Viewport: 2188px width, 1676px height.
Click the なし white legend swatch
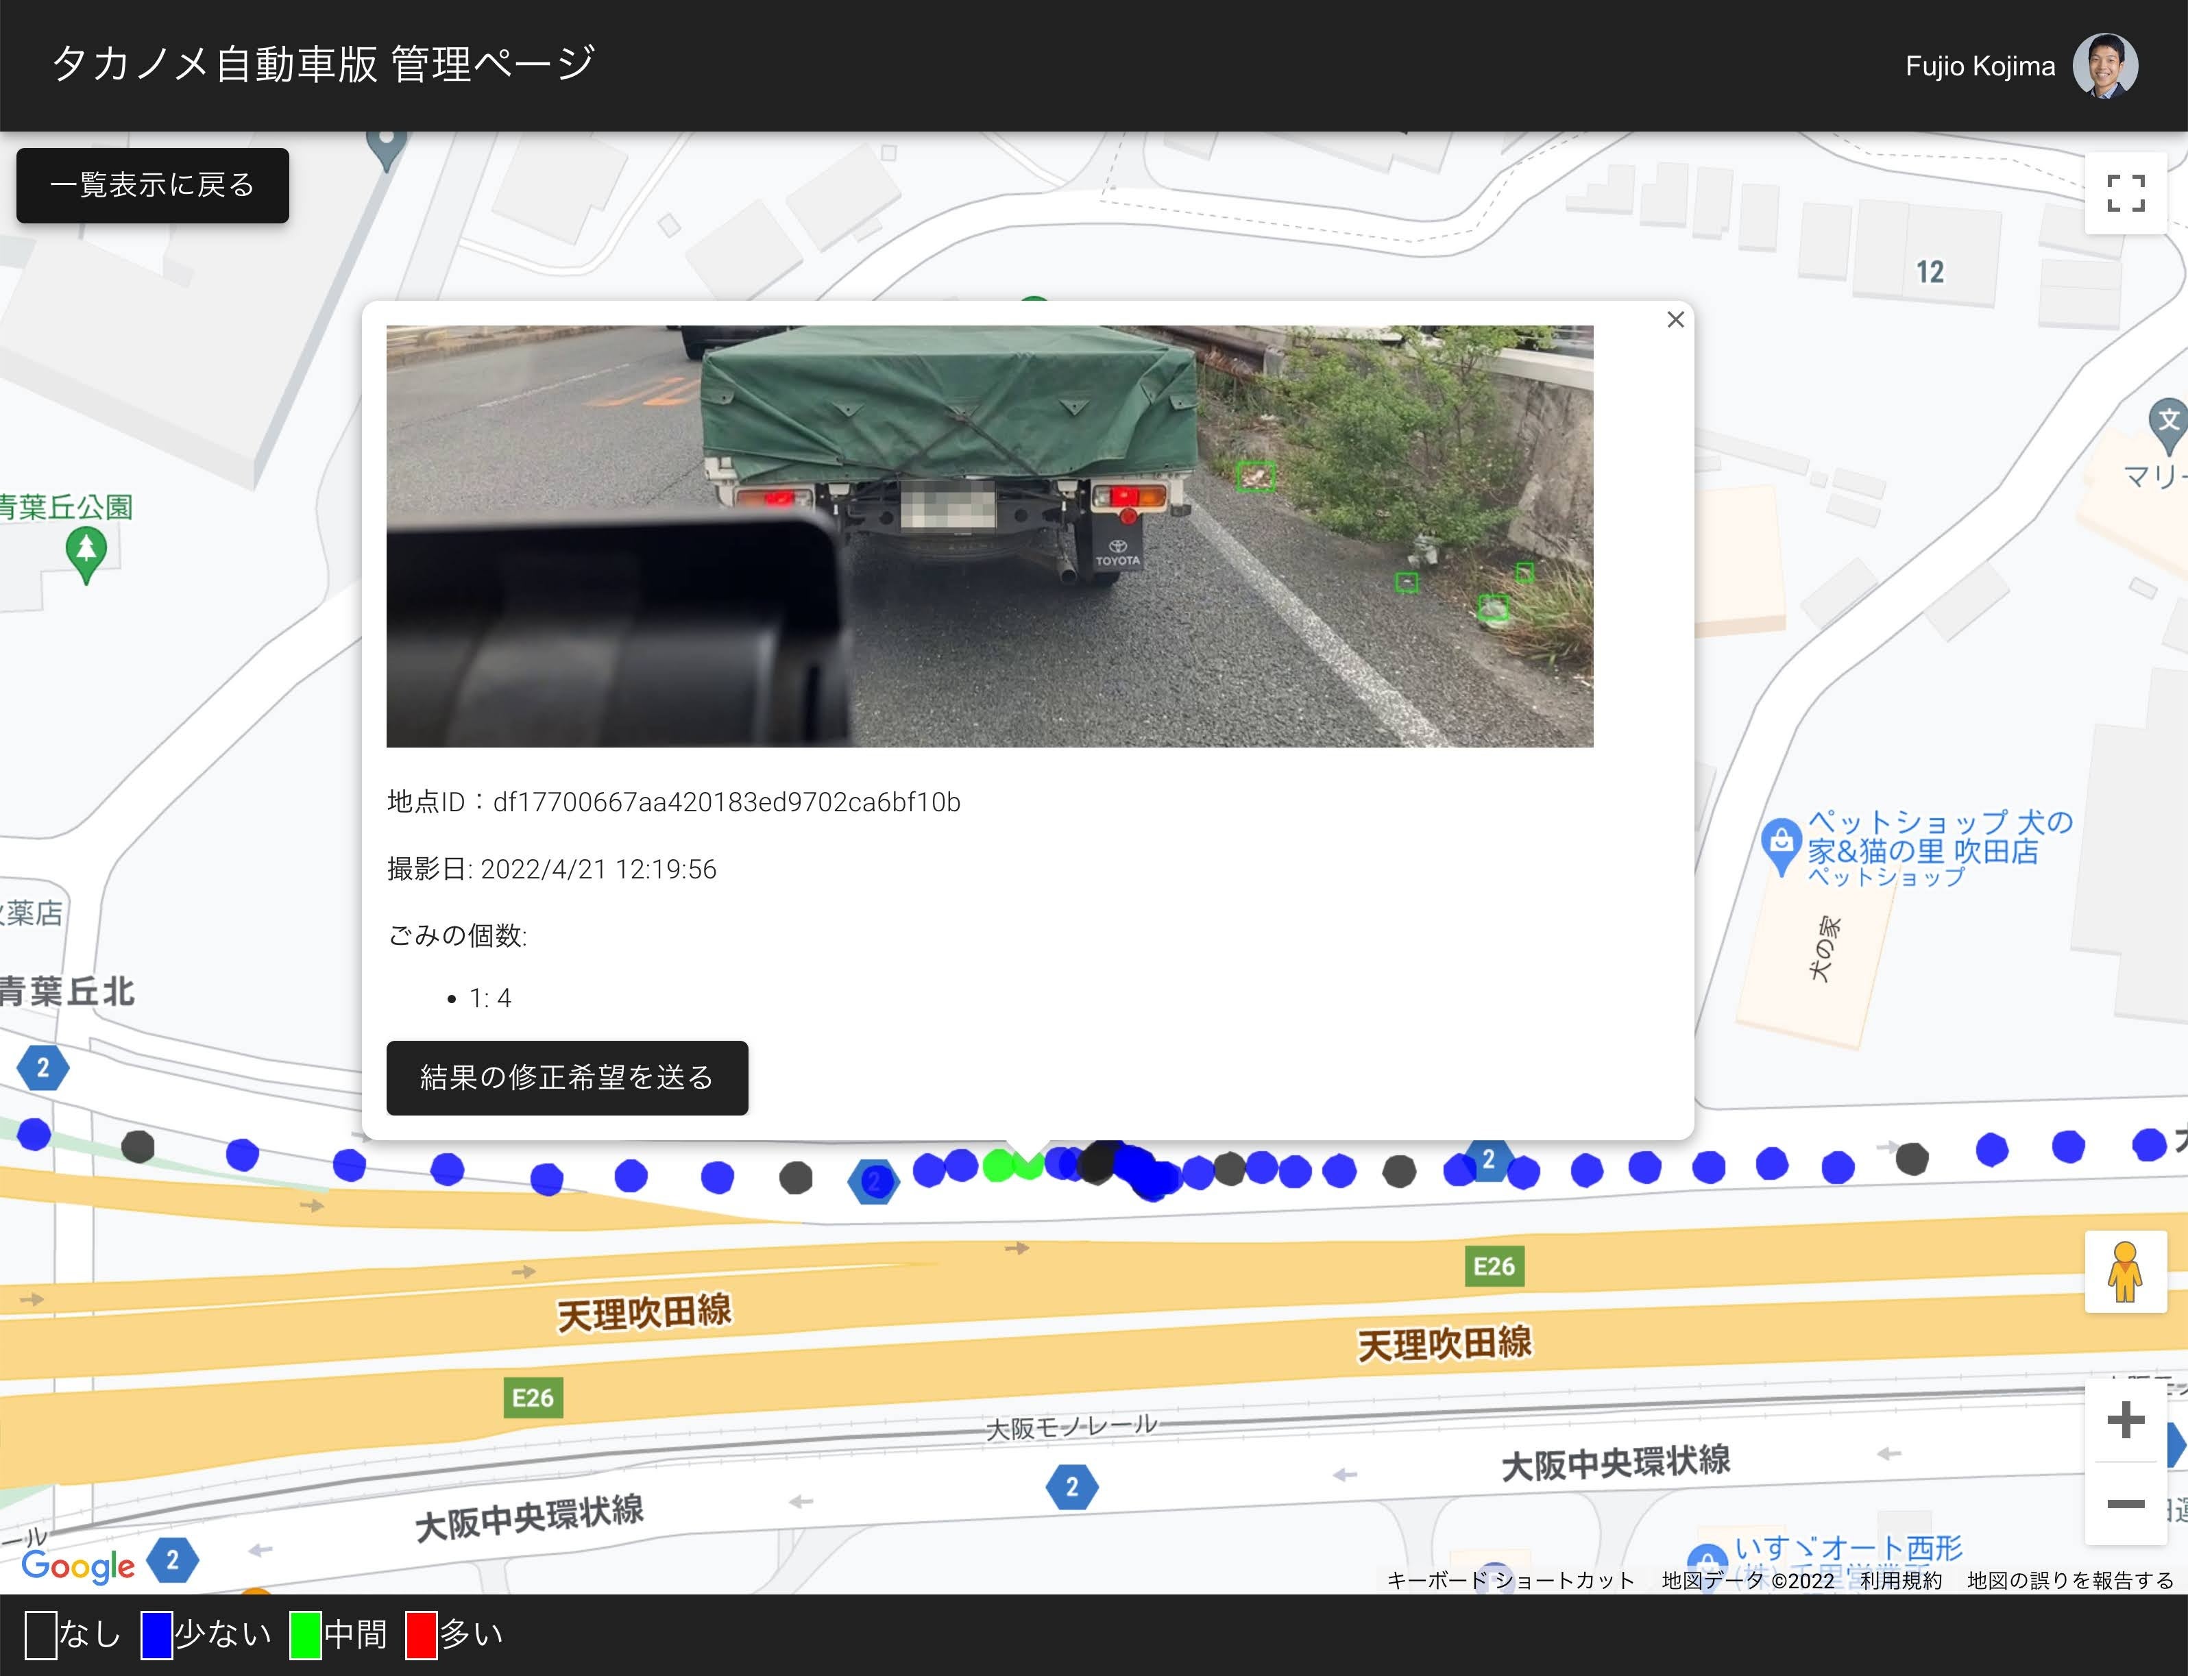[x=41, y=1635]
